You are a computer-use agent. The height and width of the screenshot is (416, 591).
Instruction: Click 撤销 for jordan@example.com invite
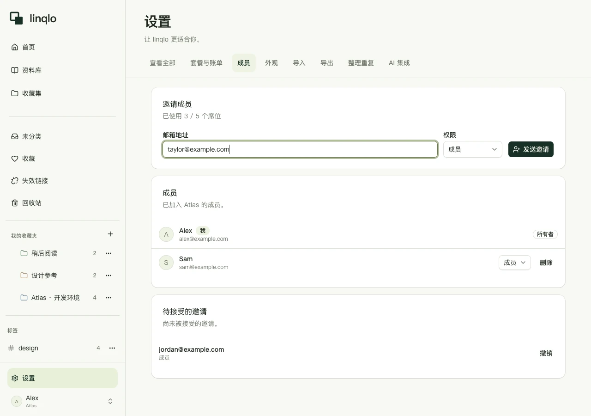point(546,353)
